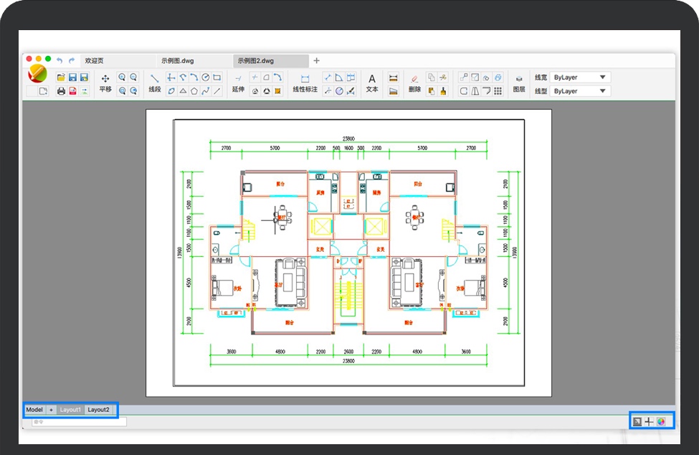699x455 pixels.
Task: Select the polygon pentagon drawing tool
Action: click(194, 91)
